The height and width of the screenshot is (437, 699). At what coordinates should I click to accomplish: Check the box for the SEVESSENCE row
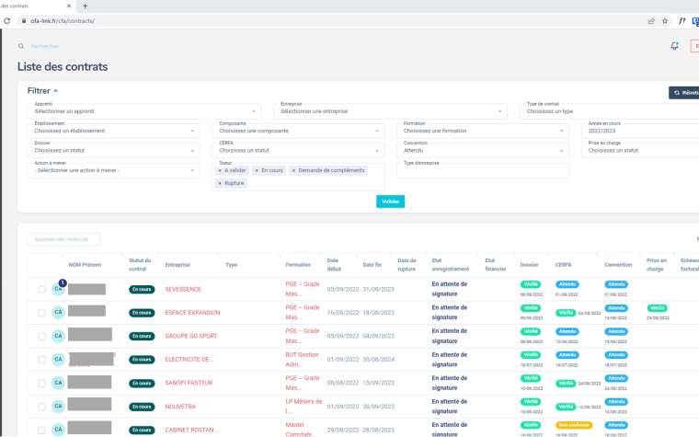[41, 289]
